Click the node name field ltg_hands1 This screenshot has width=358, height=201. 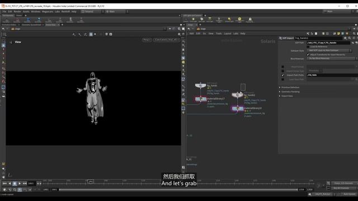pos(318,38)
